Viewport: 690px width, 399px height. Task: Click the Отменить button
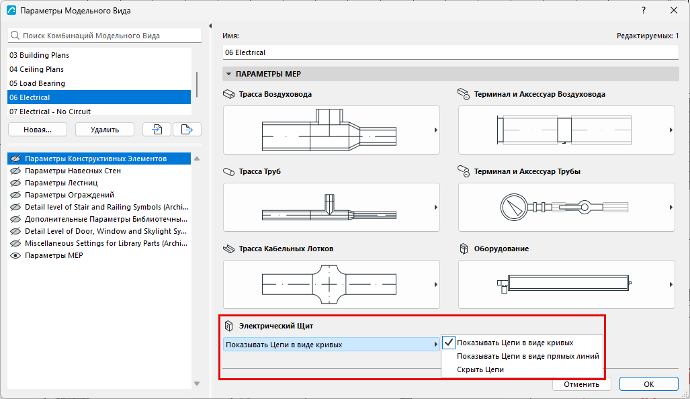[582, 384]
